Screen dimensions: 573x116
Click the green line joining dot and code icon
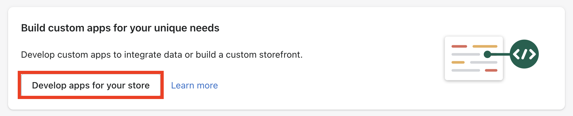[501, 54]
